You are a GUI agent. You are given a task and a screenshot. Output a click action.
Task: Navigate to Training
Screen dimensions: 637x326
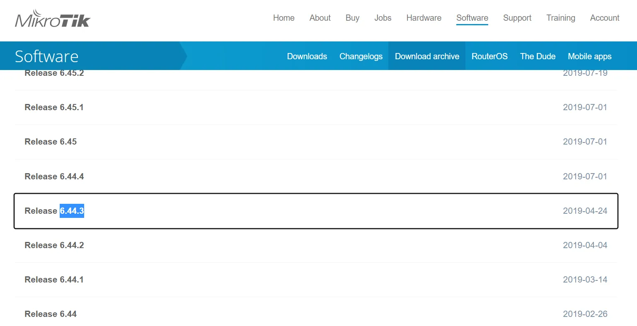(561, 18)
